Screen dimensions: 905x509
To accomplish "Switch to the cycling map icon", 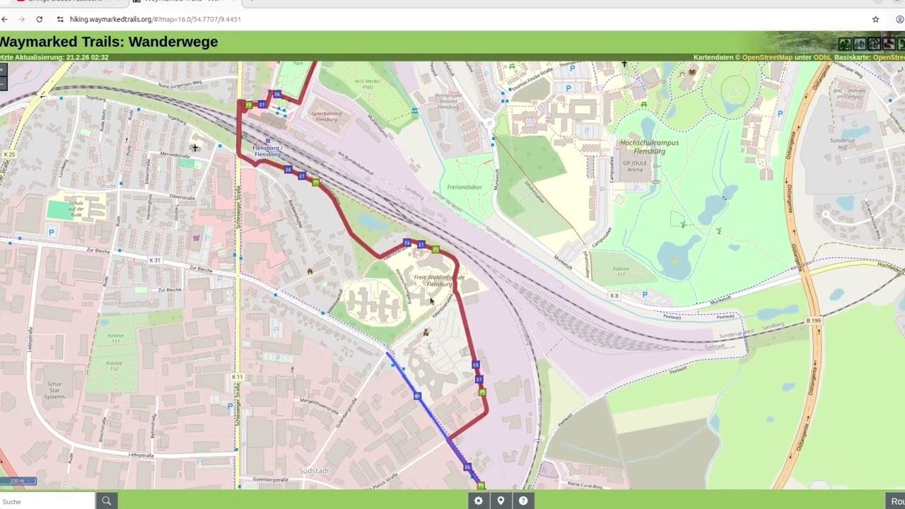I will tap(859, 44).
